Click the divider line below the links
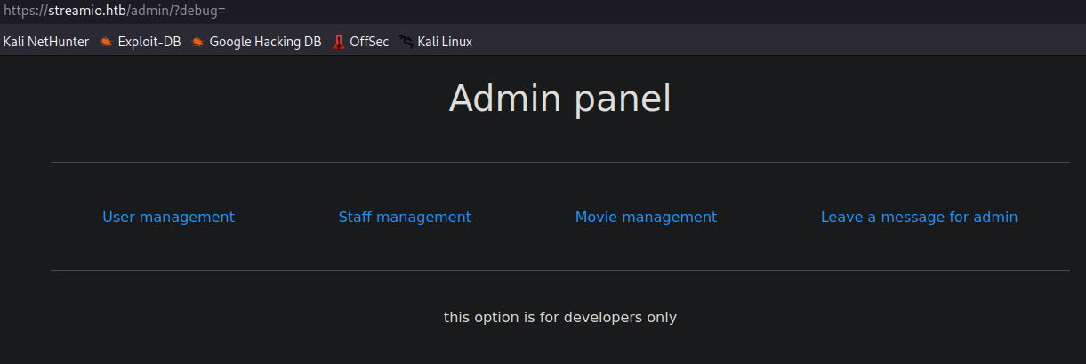The image size is (1086, 364). [559, 270]
